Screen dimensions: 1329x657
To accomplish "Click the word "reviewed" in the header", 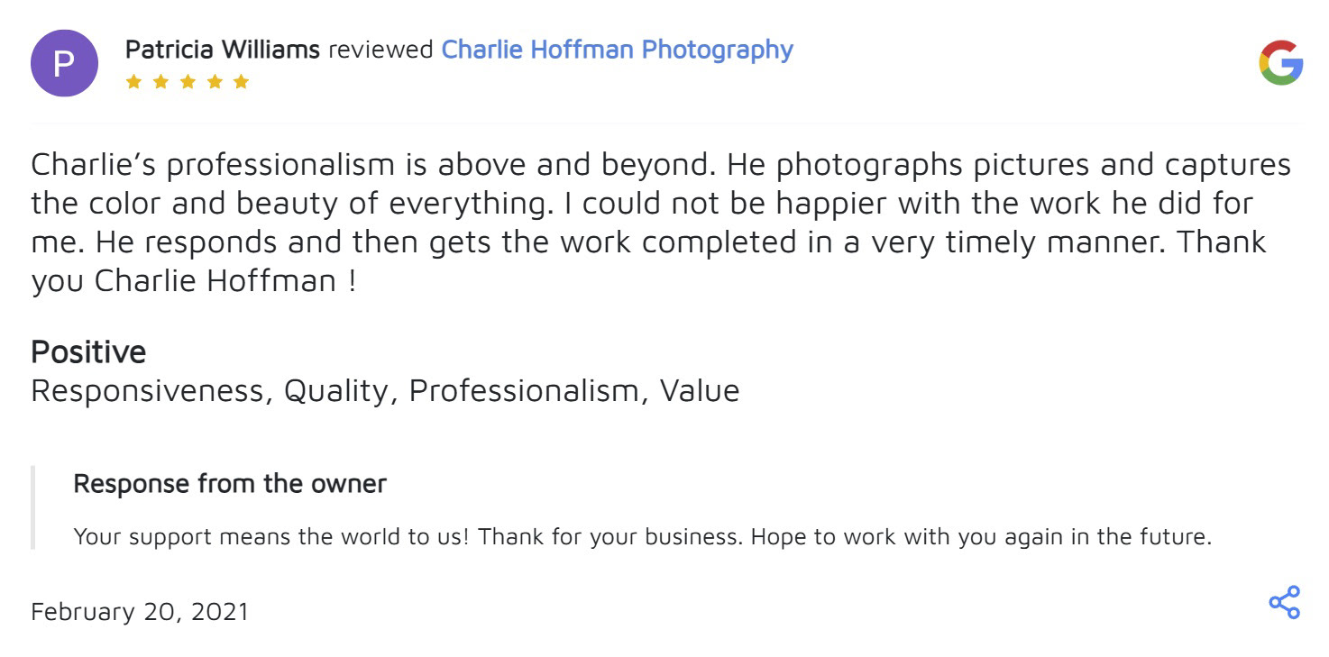I will click(x=380, y=50).
